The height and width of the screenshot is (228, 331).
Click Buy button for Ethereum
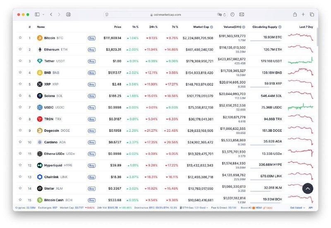coord(91,50)
